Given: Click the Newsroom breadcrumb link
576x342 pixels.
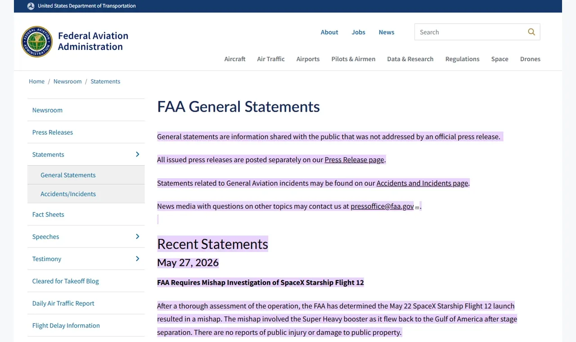Looking at the screenshot, I should tap(67, 81).
